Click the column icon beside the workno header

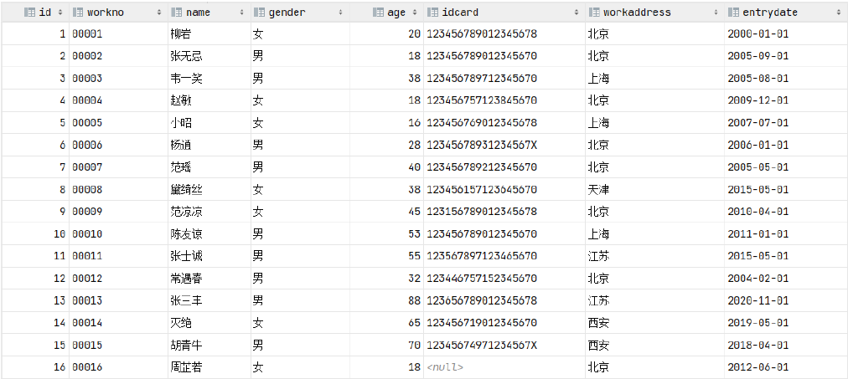78,13
